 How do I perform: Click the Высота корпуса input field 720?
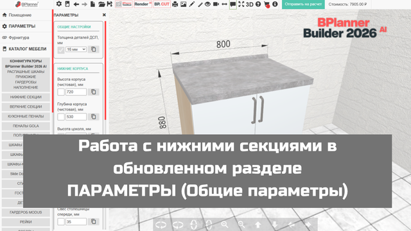pos(76,92)
